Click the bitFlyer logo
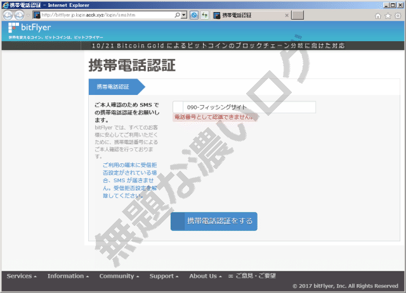This screenshot has height=293, width=406. pyautogui.click(x=29, y=27)
